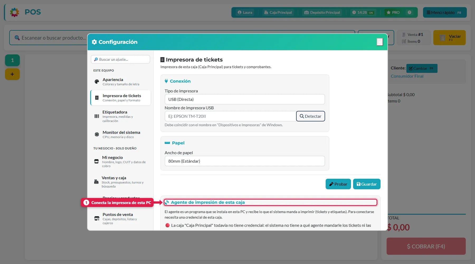This screenshot has height=264, width=475.
Task: Click the help question mark icon
Action: [409, 12]
